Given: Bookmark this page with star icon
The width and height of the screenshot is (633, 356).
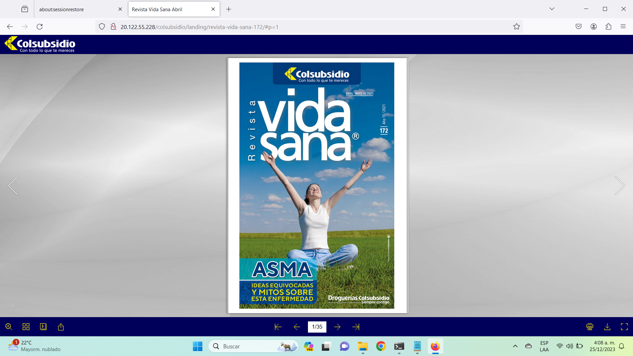Looking at the screenshot, I should (516, 27).
